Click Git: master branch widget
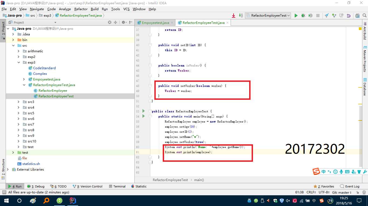The height and width of the screenshot is (206, 368). click(x=342, y=192)
